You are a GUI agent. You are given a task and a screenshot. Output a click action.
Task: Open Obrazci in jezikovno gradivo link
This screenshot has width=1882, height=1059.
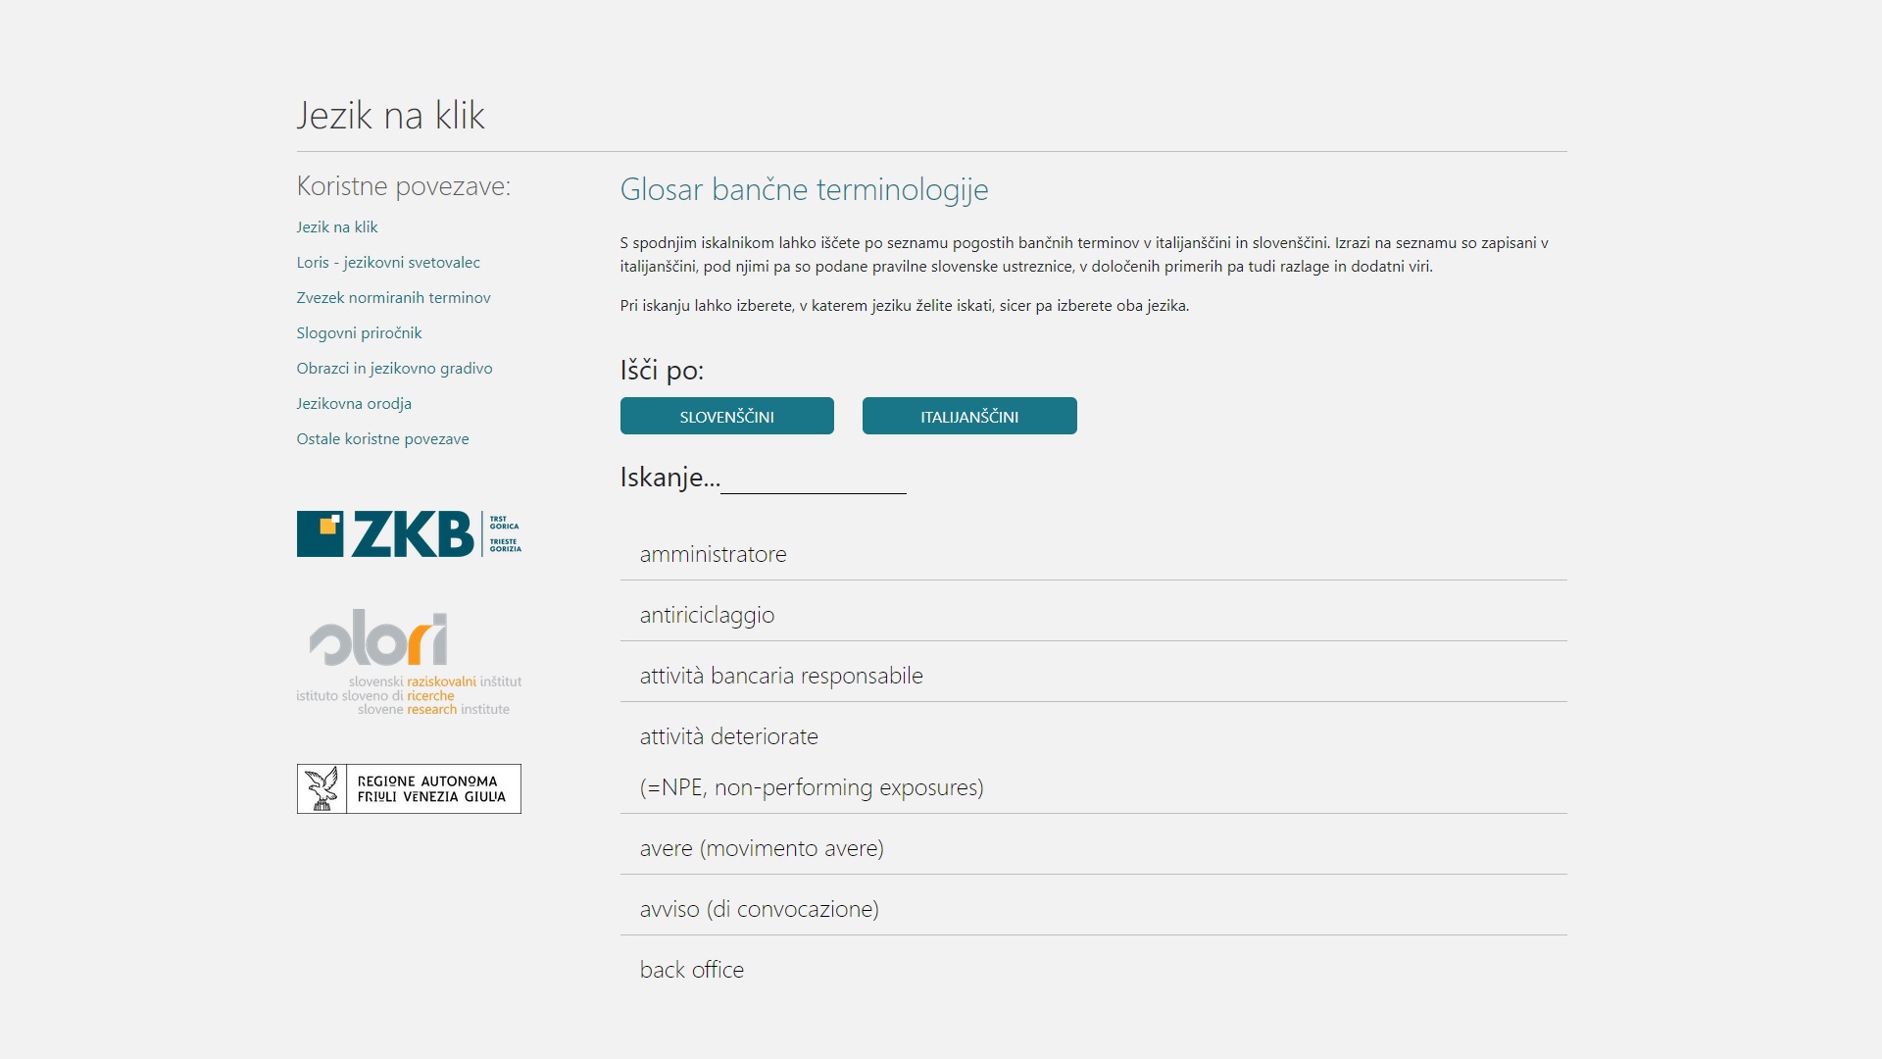pyautogui.click(x=394, y=368)
